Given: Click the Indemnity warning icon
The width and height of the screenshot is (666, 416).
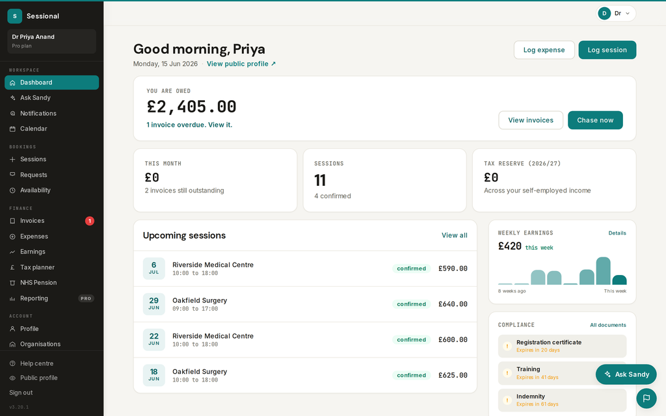Looking at the screenshot, I should coord(507,400).
